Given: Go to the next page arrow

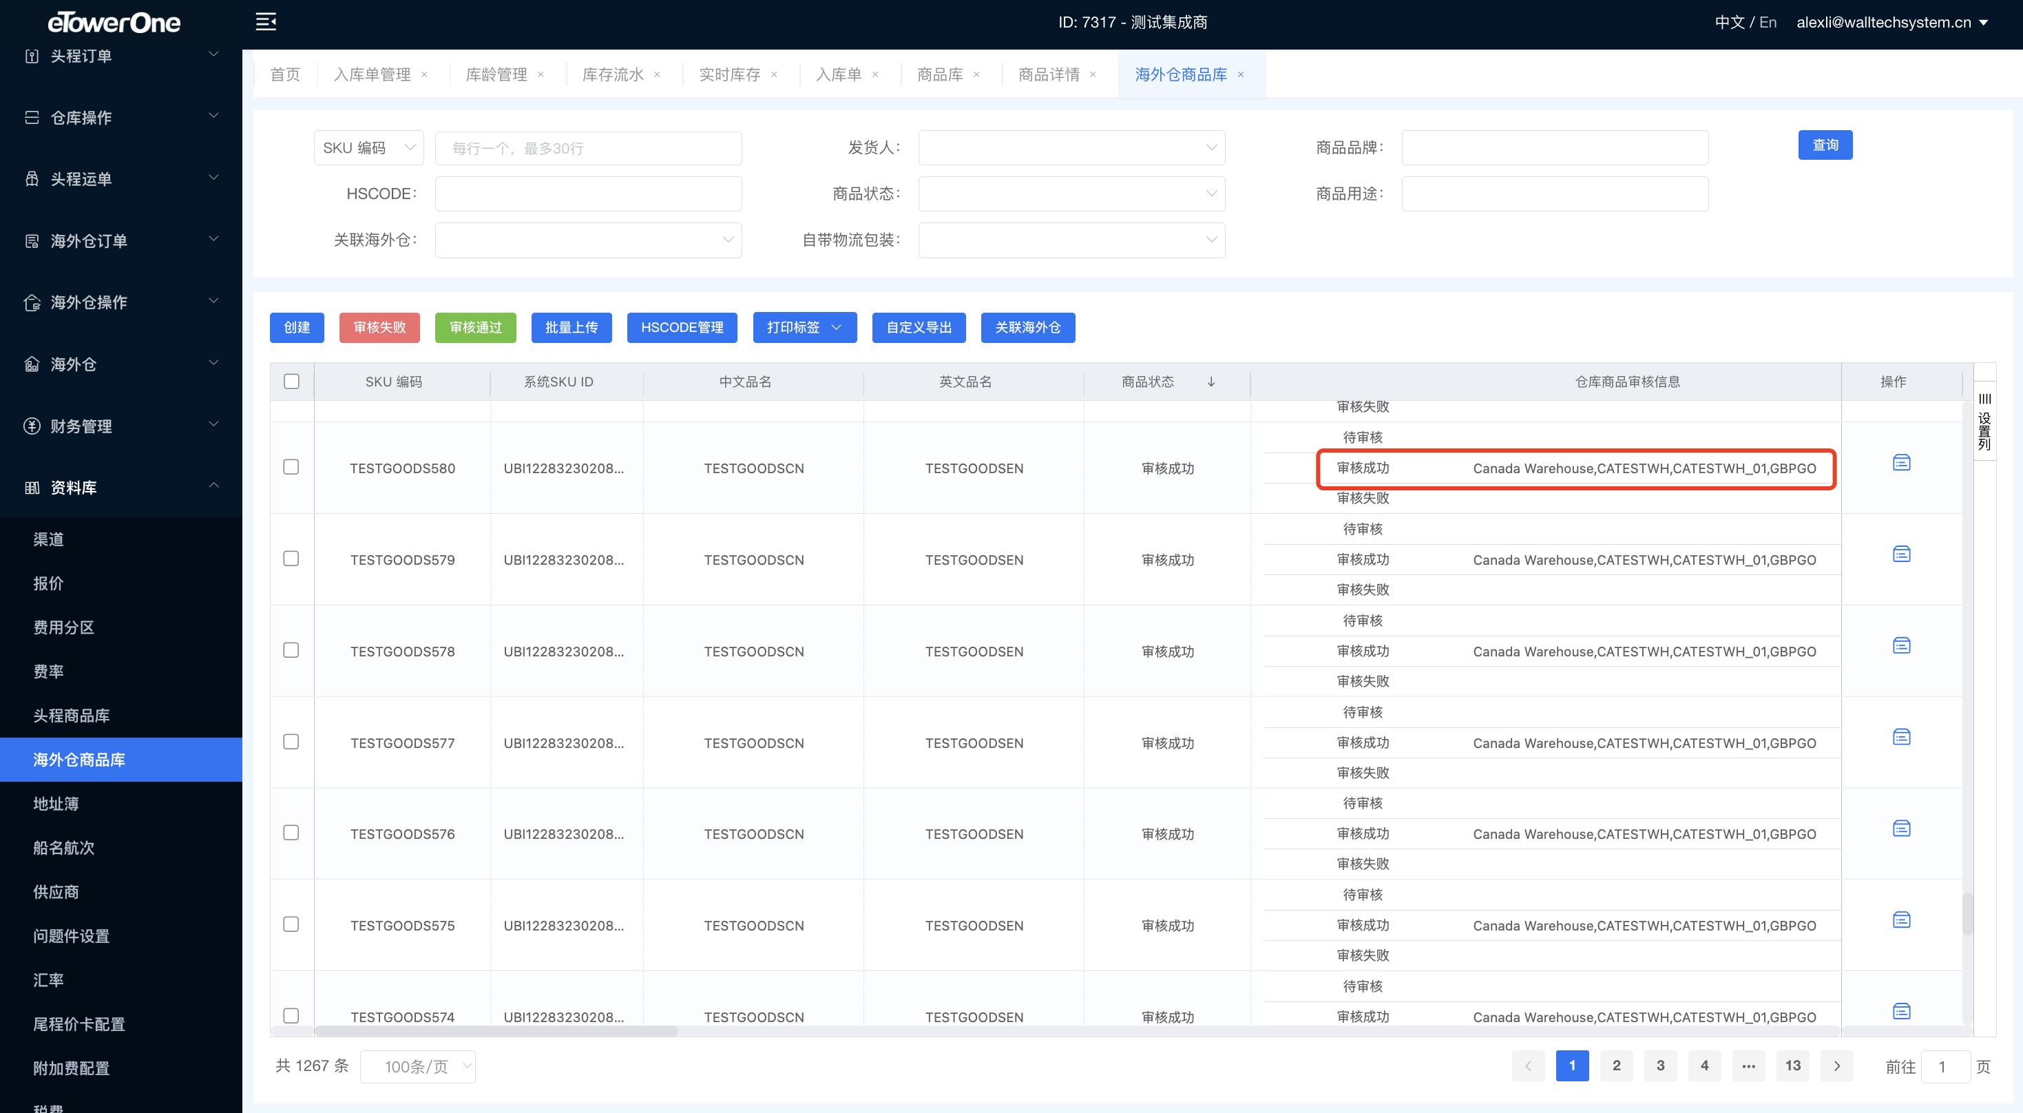Looking at the screenshot, I should [x=1836, y=1066].
